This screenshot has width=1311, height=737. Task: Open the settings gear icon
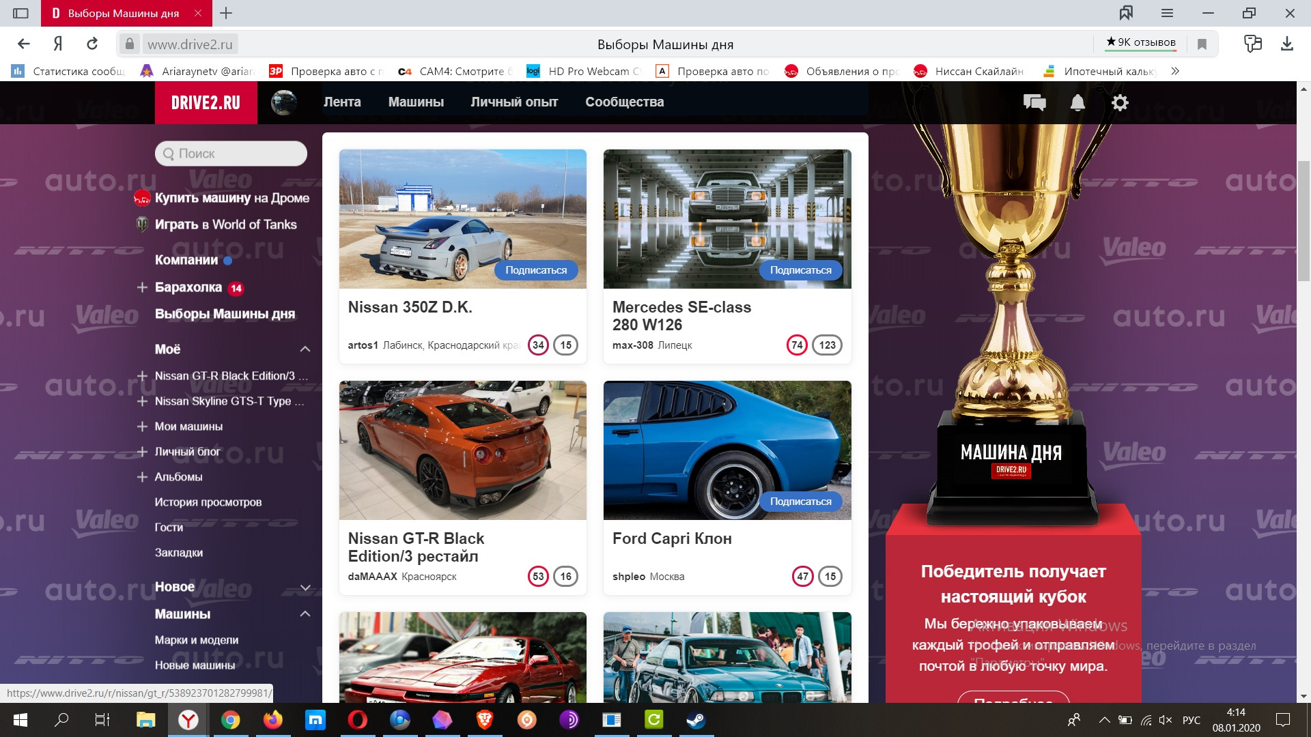pos(1120,102)
